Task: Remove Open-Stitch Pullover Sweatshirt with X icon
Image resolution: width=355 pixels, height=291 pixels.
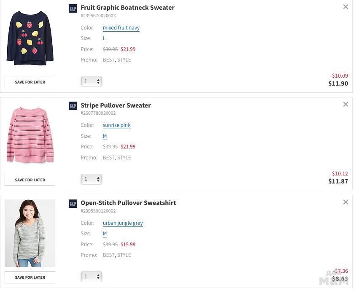Action: tap(346, 202)
